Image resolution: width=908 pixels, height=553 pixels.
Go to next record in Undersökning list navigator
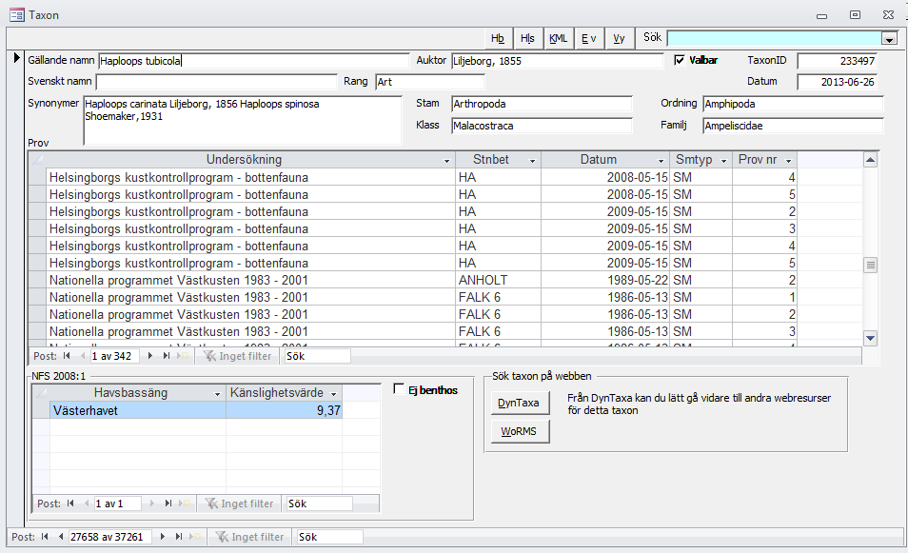tap(150, 356)
